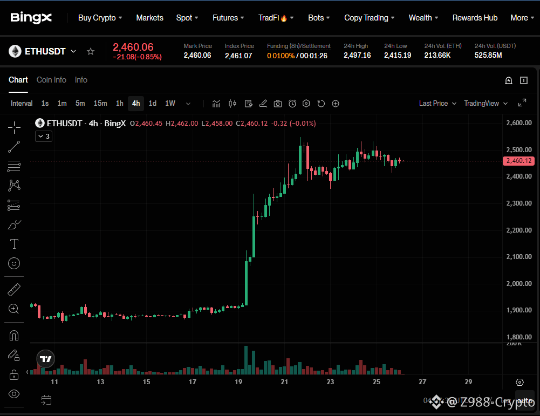The image size is (540, 416).
Task: Open the Futures menu
Action: (x=228, y=18)
